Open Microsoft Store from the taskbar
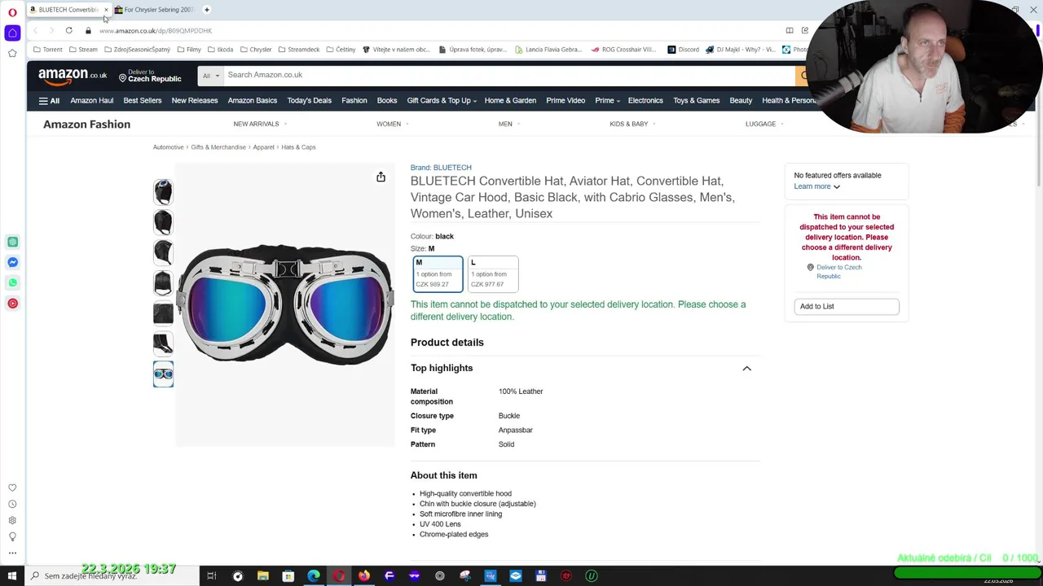The image size is (1043, 586). point(288,575)
